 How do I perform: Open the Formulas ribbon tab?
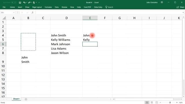pyautogui.click(x=48, y=7)
